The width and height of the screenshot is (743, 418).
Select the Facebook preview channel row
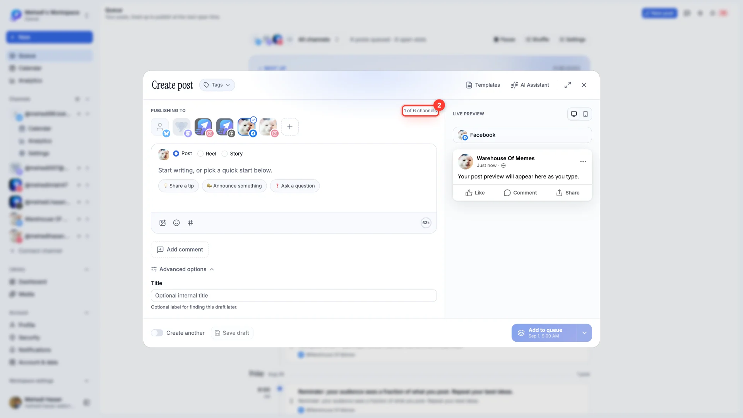pos(522,135)
